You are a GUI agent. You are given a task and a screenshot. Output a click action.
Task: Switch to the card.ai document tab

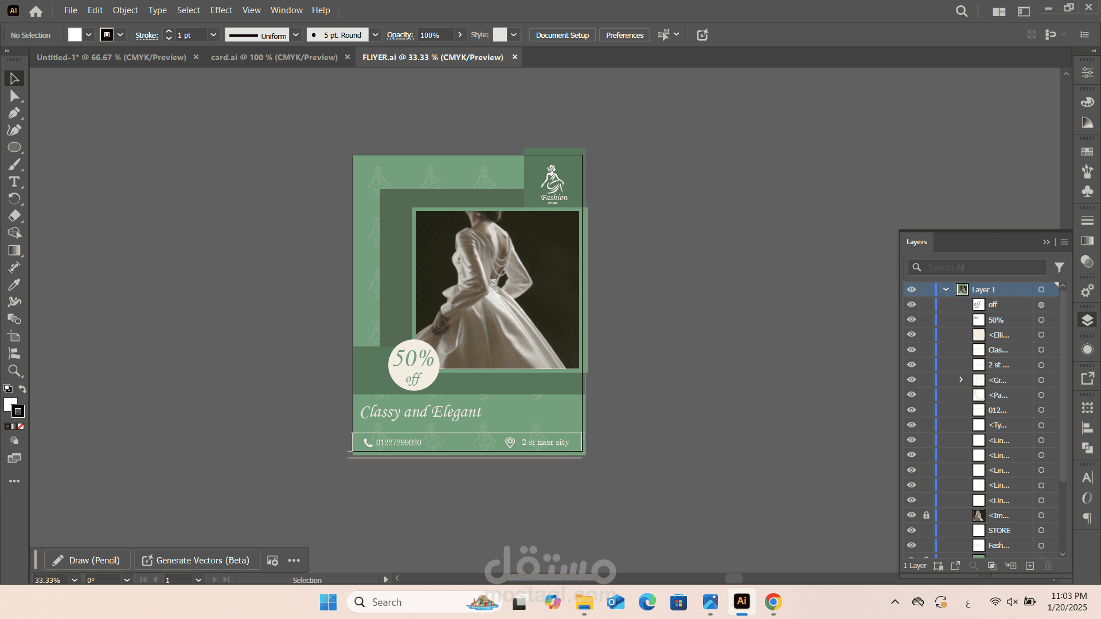tap(274, 57)
